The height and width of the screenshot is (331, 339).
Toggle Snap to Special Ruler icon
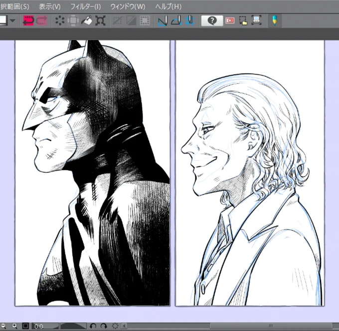point(176,21)
